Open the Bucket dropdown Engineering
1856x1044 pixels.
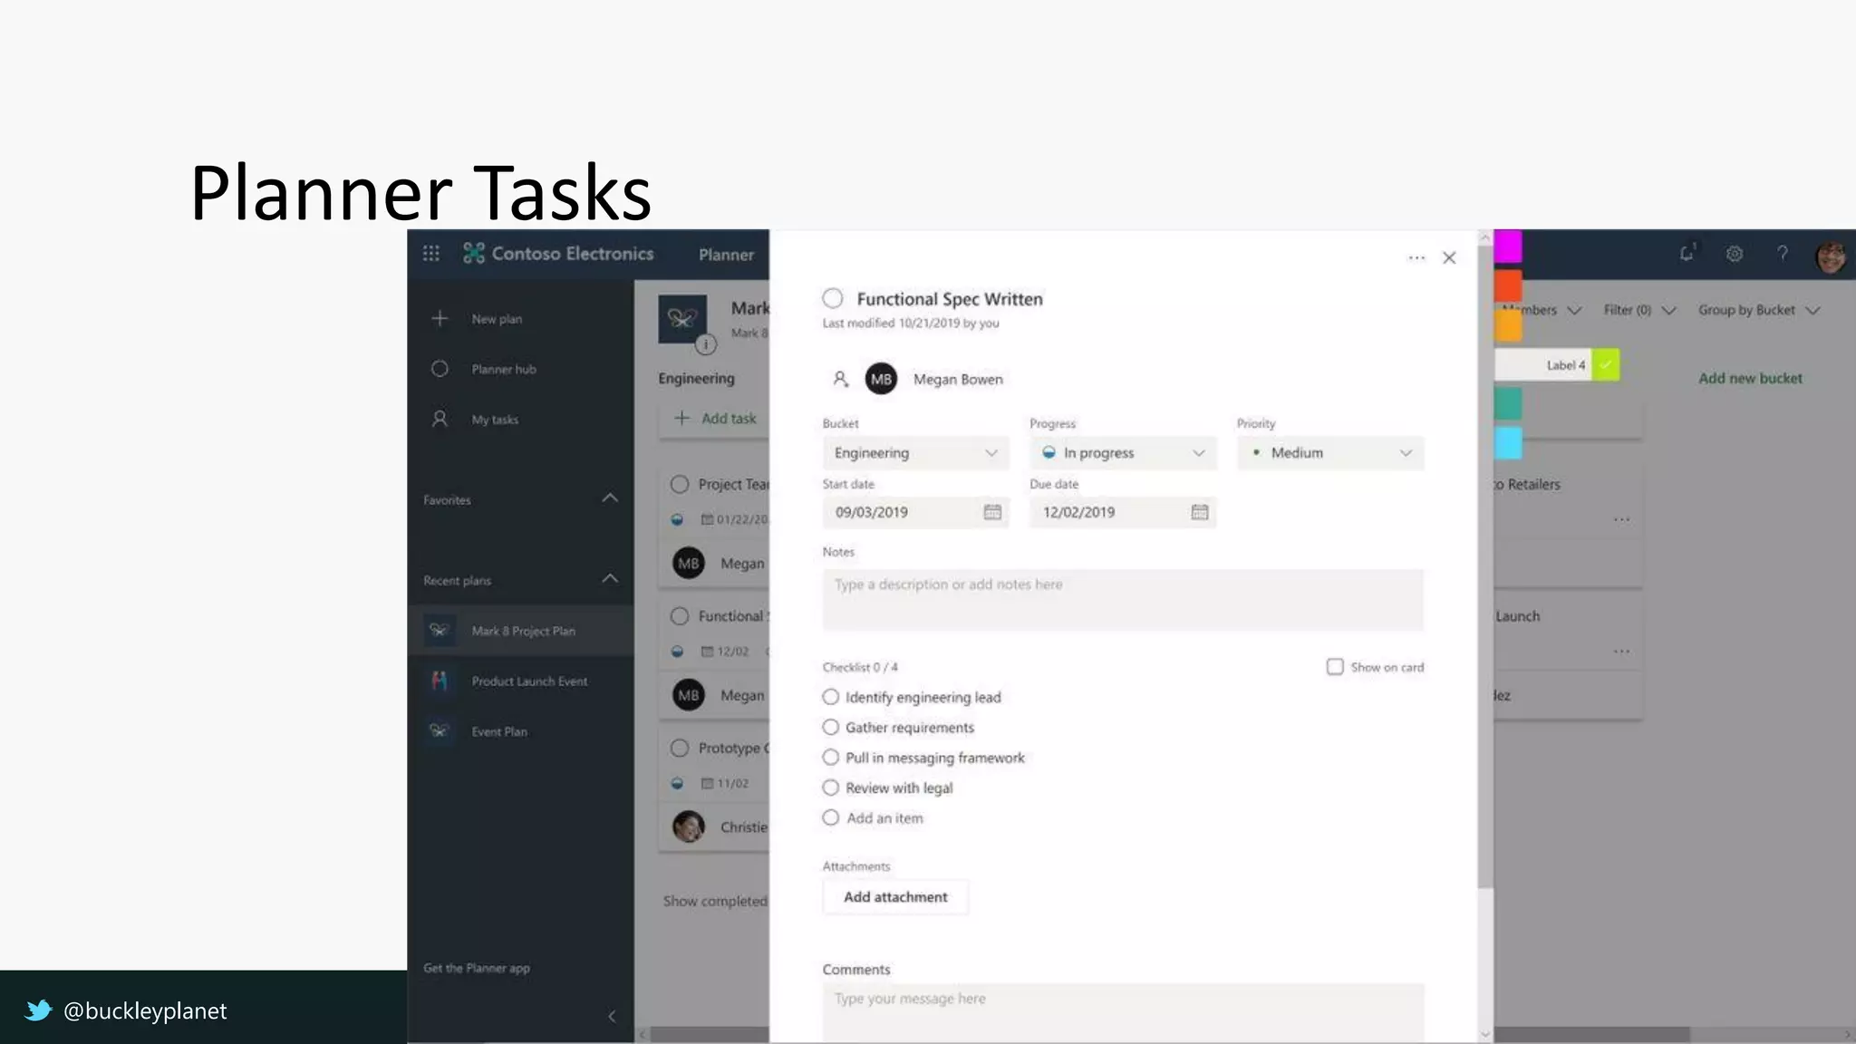(915, 452)
